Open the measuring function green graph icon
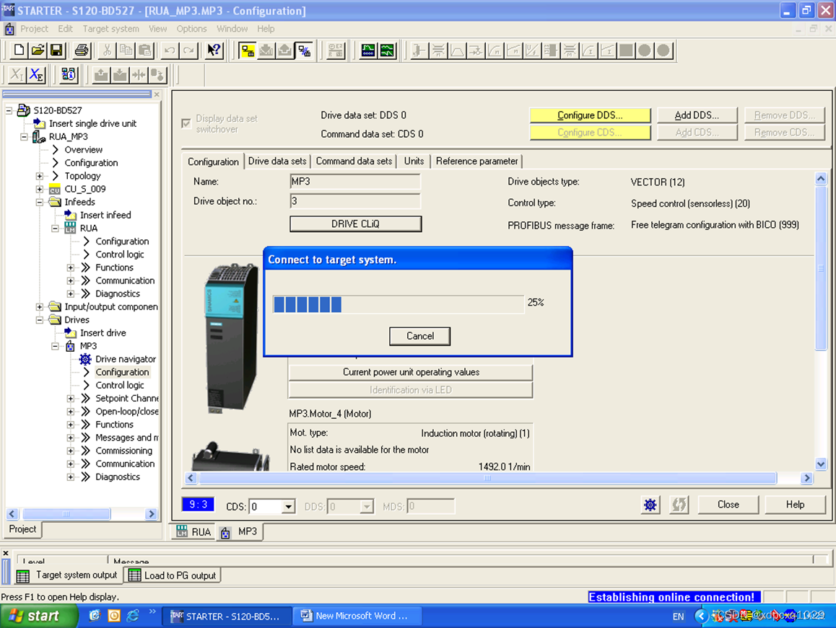Screen dimensions: 836x628 (x=387, y=50)
